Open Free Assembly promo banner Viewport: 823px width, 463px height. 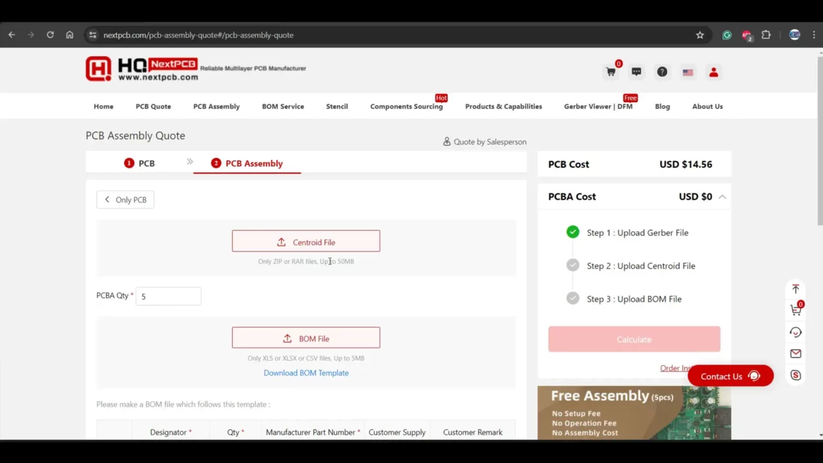pyautogui.click(x=634, y=413)
